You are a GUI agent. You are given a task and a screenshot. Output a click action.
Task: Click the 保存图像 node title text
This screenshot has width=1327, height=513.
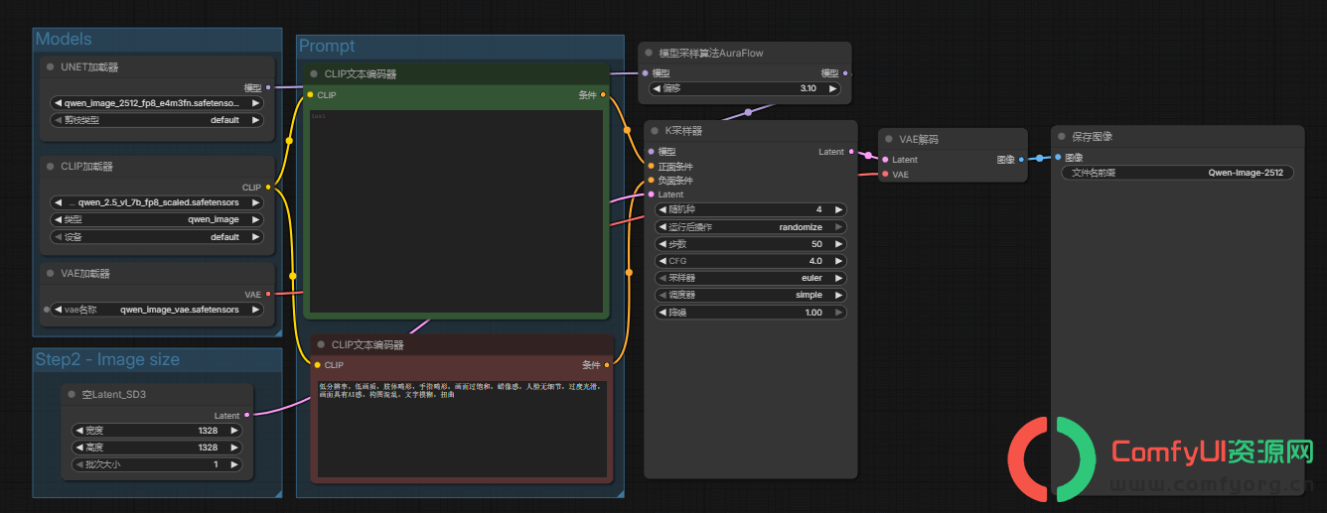point(1092,137)
